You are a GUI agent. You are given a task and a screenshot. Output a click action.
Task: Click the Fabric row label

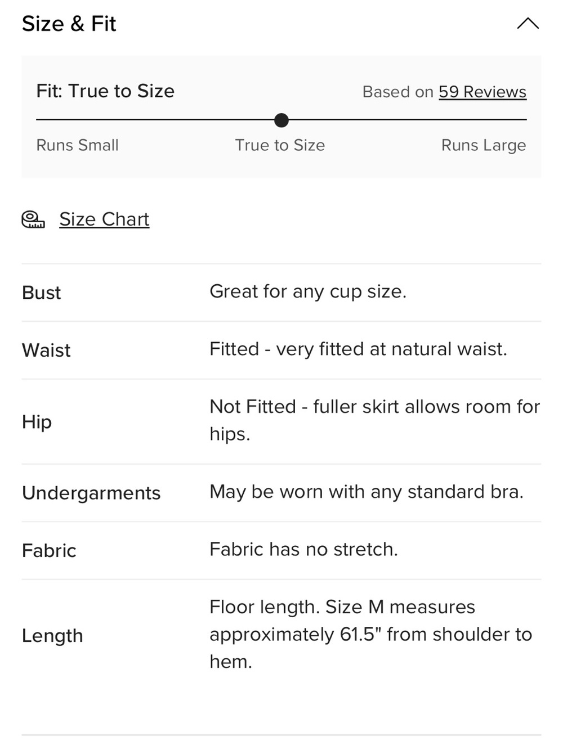click(49, 550)
